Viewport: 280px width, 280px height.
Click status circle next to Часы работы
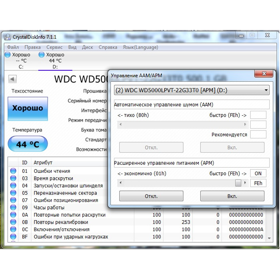coord(13,208)
